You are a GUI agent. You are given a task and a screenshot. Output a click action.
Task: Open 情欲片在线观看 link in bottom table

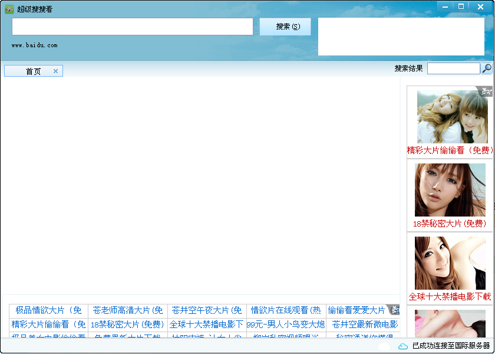coord(286,310)
